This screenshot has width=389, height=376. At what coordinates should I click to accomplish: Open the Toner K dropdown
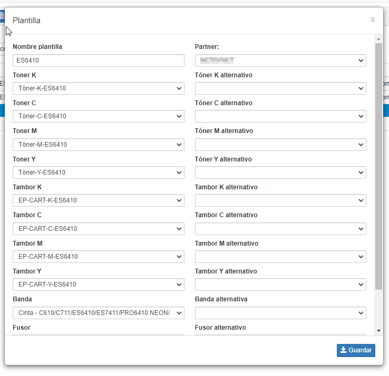pyautogui.click(x=98, y=88)
